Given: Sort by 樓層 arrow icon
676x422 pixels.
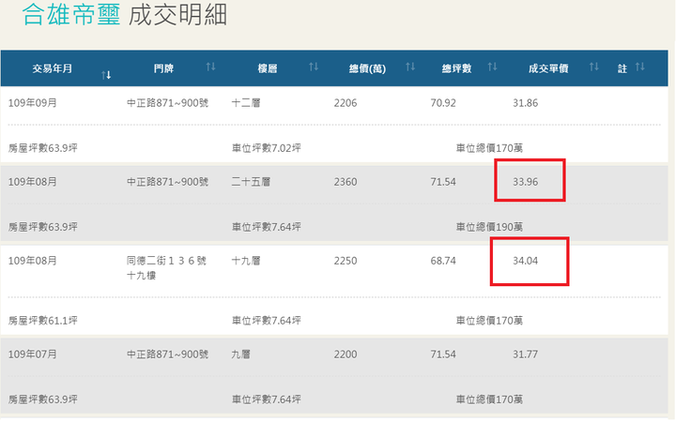Looking at the screenshot, I should (314, 67).
